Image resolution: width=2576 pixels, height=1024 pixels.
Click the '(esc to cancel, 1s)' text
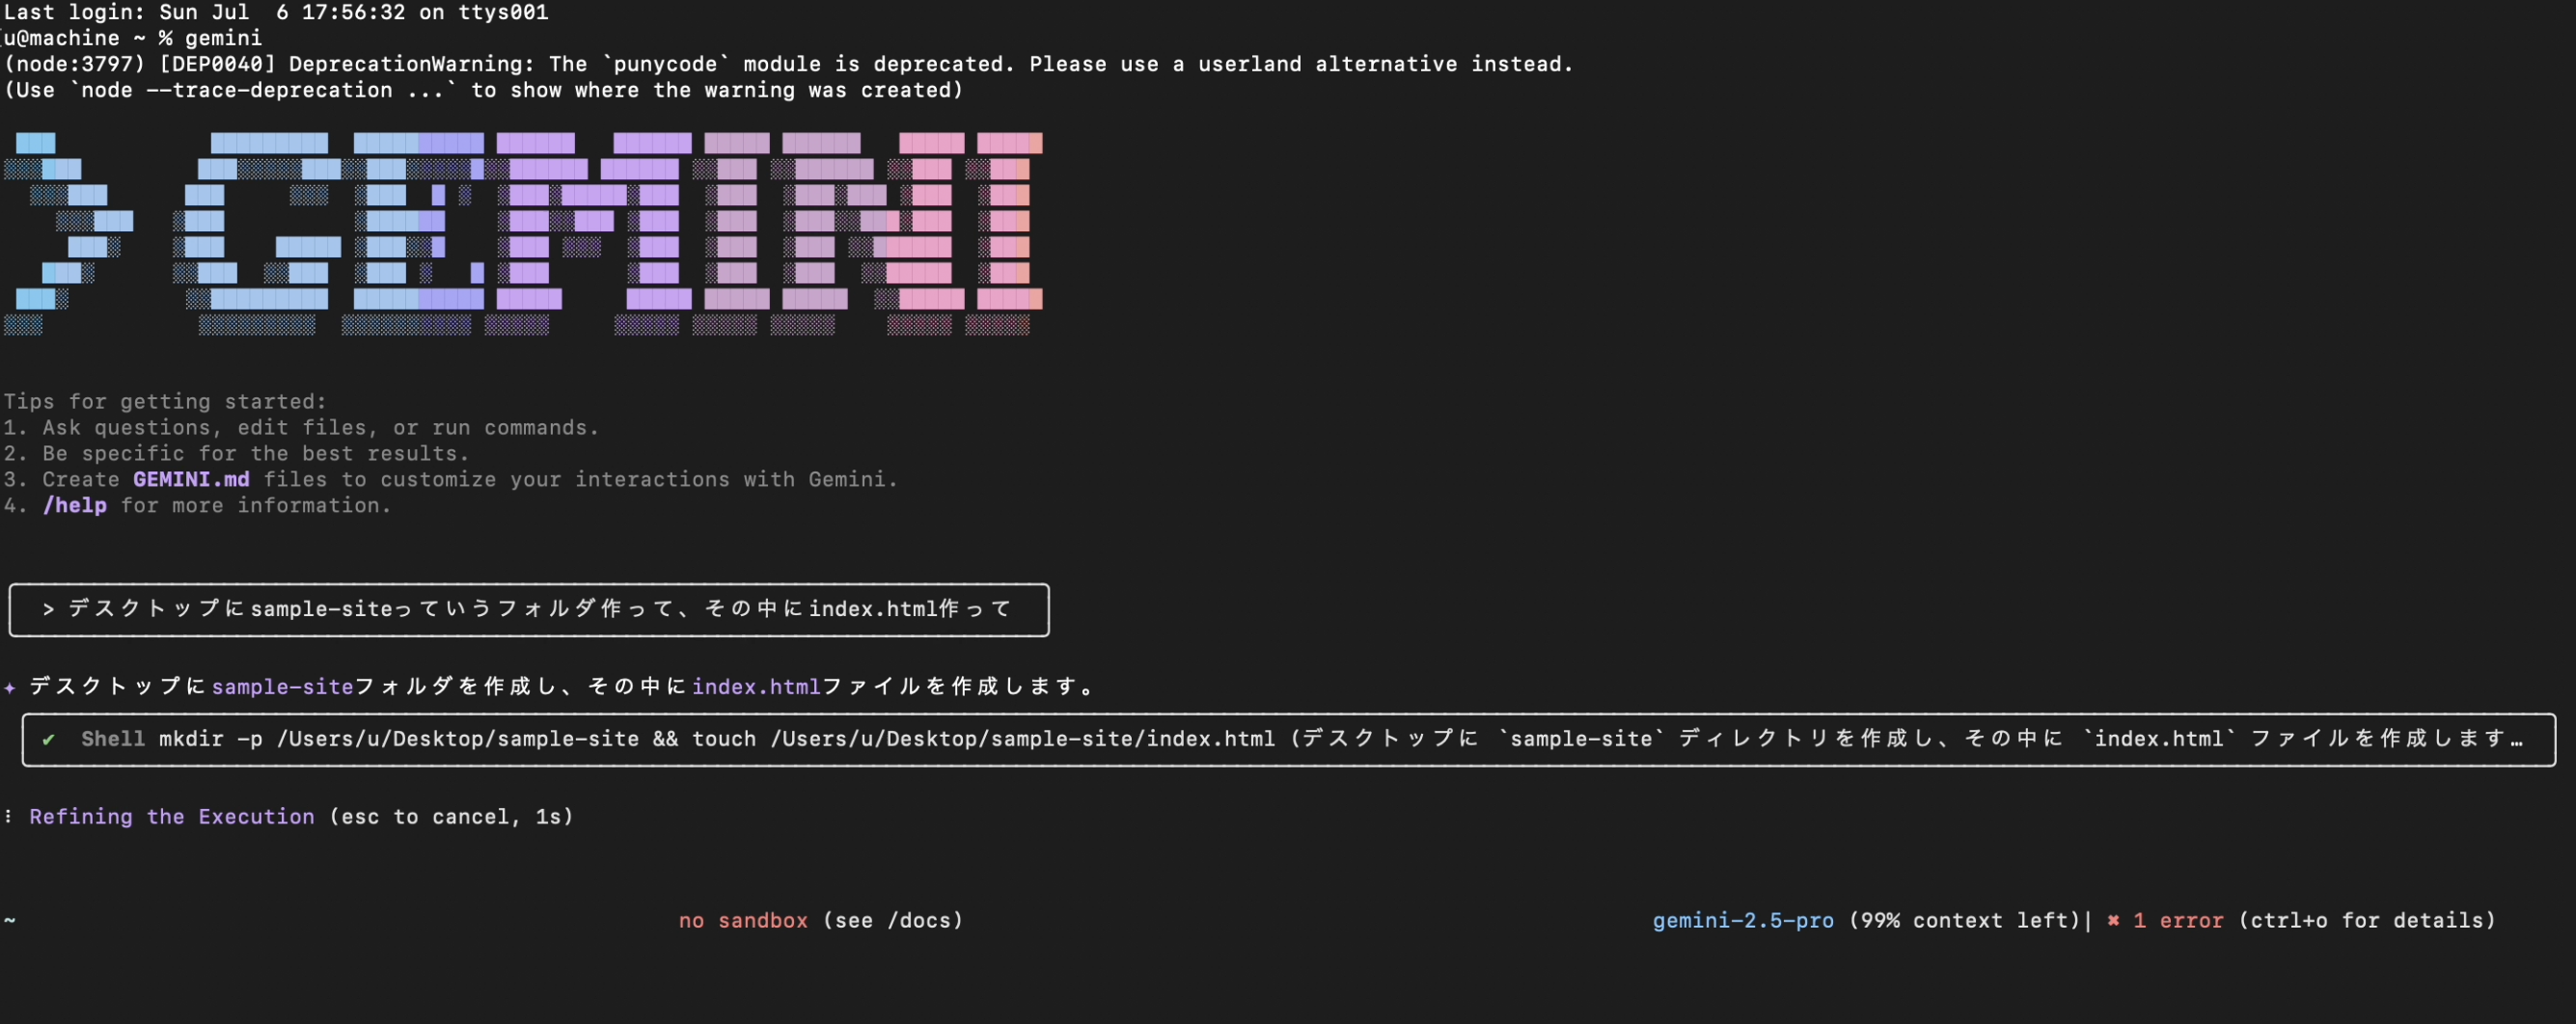(452, 818)
